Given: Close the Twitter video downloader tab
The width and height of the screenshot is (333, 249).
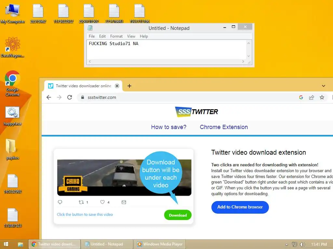Looking at the screenshot, I should [x=117, y=86].
